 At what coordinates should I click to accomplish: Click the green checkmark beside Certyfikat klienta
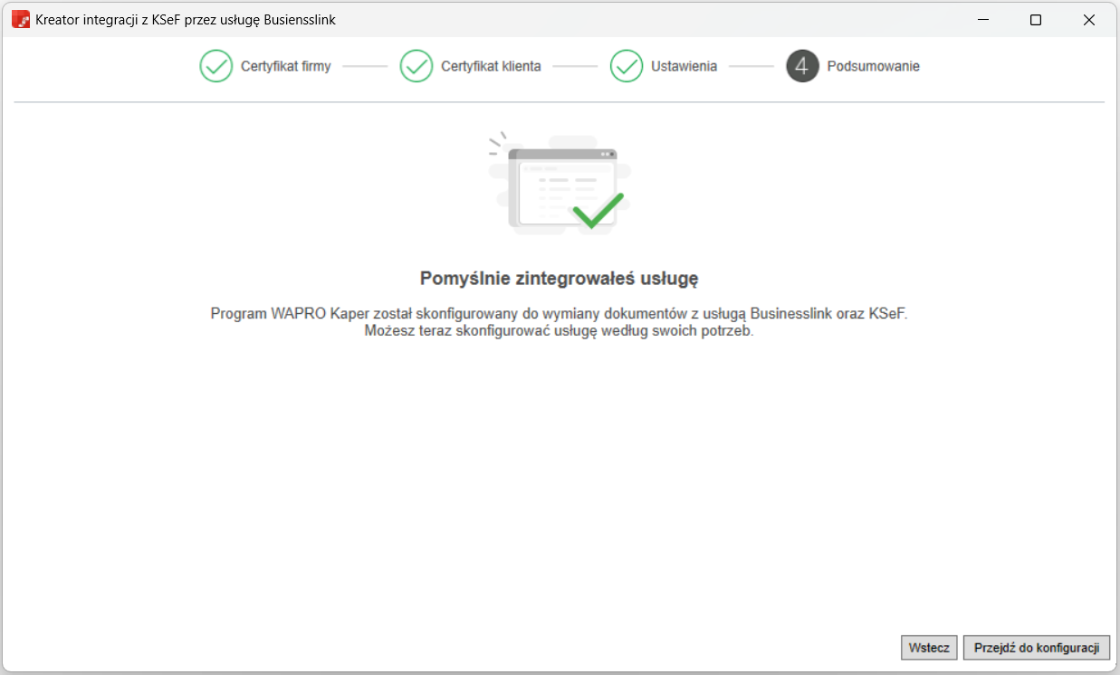click(416, 66)
